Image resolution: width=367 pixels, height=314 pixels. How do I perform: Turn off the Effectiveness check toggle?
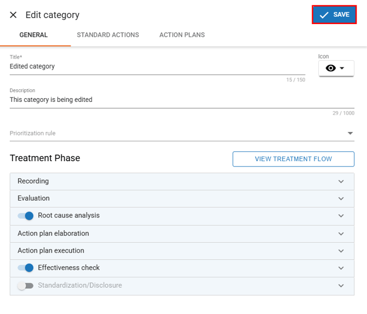[26, 268]
